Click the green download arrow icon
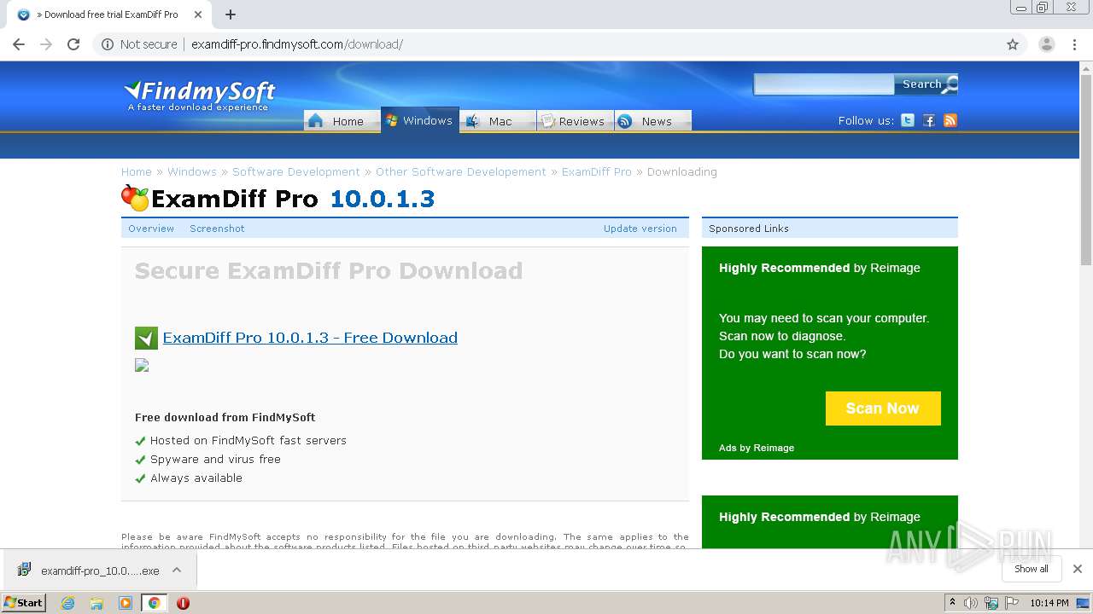The width and height of the screenshot is (1093, 614). point(146,339)
